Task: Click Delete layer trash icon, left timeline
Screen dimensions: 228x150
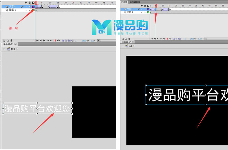Action: coord(11,40)
